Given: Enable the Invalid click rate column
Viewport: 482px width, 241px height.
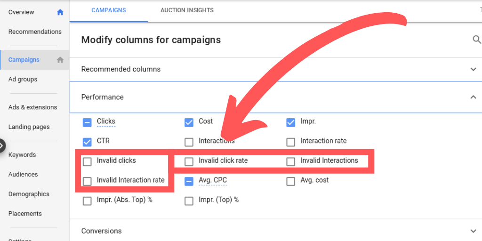Looking at the screenshot, I should pos(189,162).
